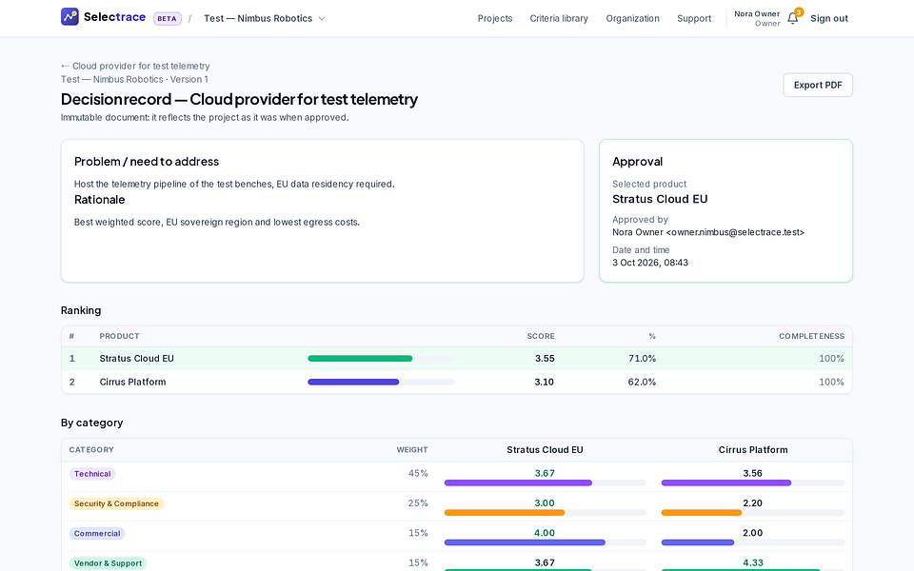Click the 71.0% percentage cell
This screenshot has width=914, height=571.
point(642,359)
